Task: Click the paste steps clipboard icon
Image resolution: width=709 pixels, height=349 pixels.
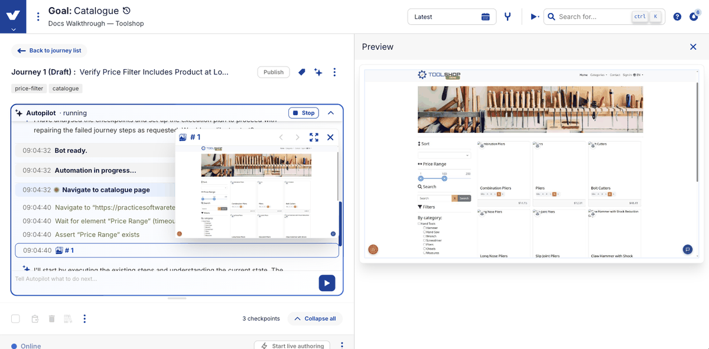Action: [35, 319]
